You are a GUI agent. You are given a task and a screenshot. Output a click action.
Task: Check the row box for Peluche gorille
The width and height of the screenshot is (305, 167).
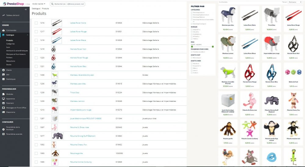click(36, 153)
